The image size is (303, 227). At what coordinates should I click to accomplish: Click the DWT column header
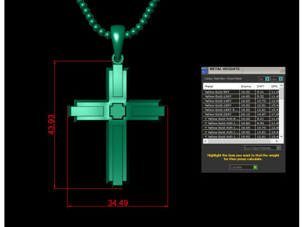[x=263, y=86]
